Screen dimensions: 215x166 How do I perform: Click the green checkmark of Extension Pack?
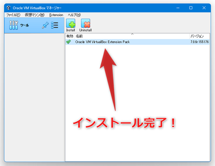[x=68, y=42]
